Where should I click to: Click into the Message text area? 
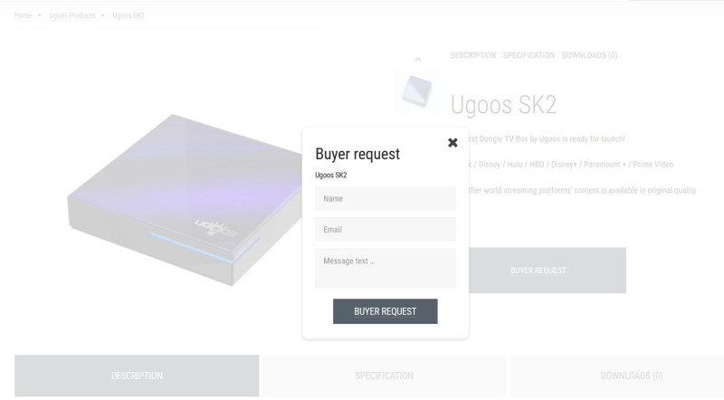click(386, 269)
